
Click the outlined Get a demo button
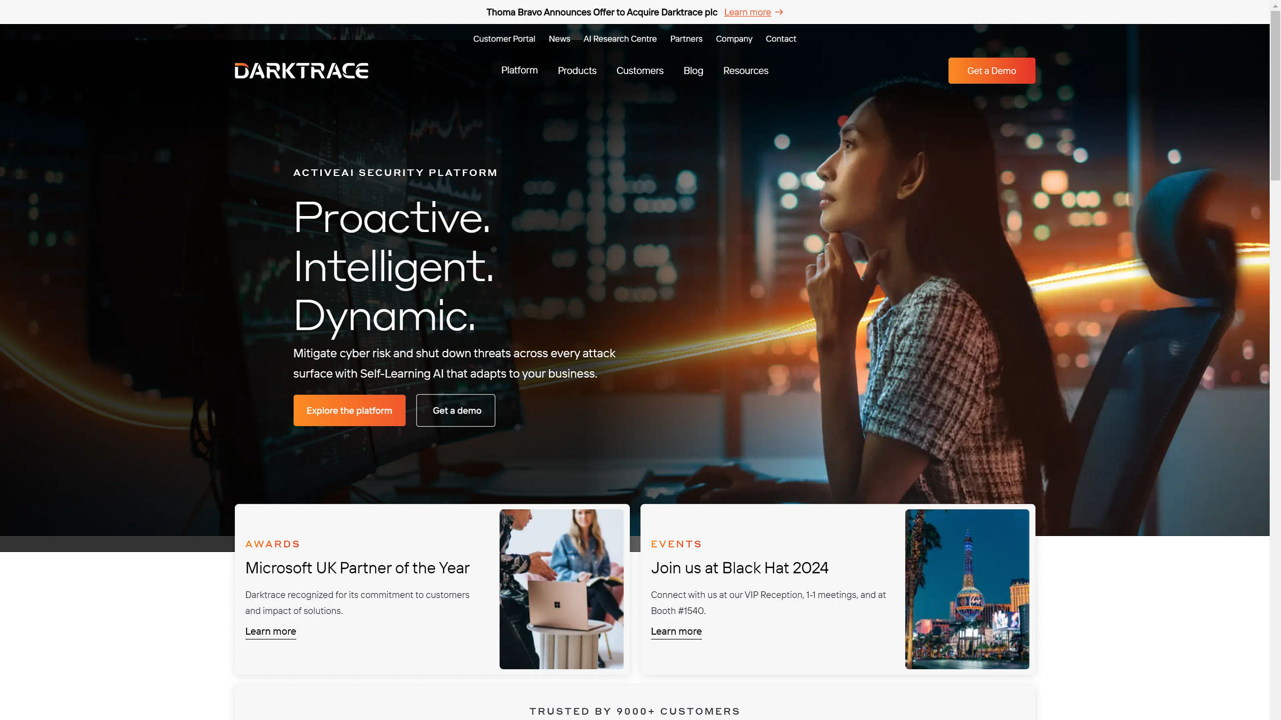coord(455,410)
